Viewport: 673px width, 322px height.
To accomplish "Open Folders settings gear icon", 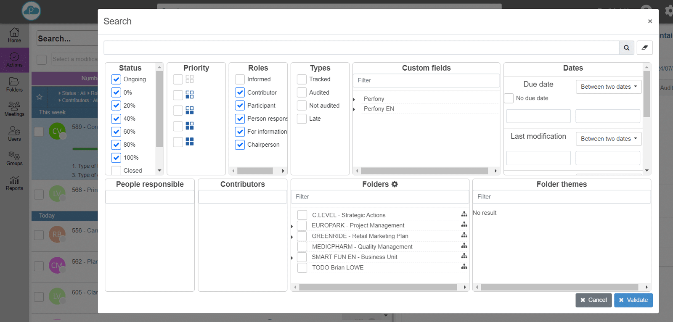I will [395, 184].
